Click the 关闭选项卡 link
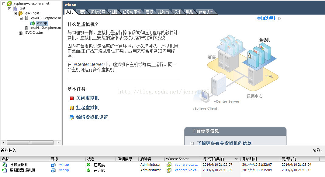The height and width of the screenshot is (177, 325). pos(267,19)
